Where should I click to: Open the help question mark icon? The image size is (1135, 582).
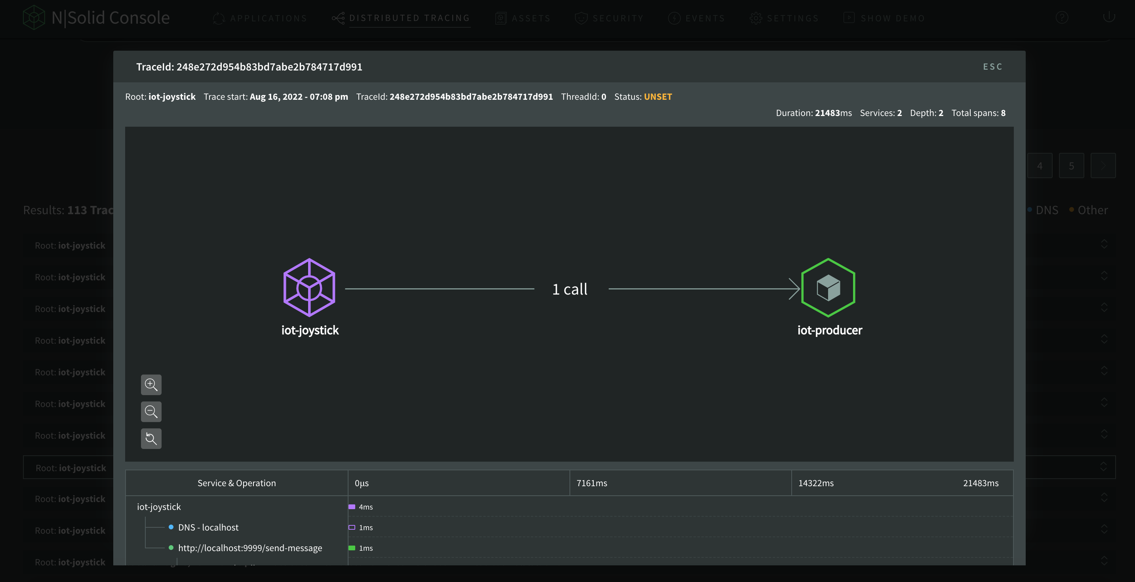pyautogui.click(x=1061, y=18)
